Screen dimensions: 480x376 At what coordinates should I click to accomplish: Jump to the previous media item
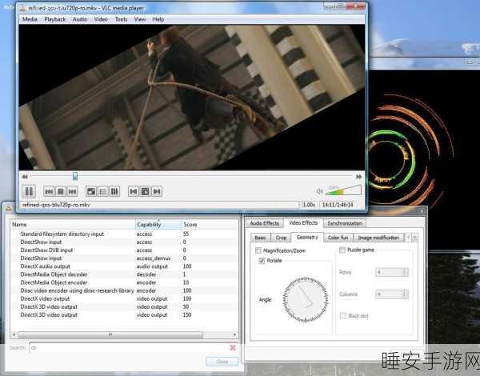pos(49,192)
